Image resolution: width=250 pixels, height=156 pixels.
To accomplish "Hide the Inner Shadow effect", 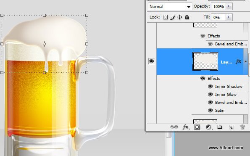I will 211,86.
